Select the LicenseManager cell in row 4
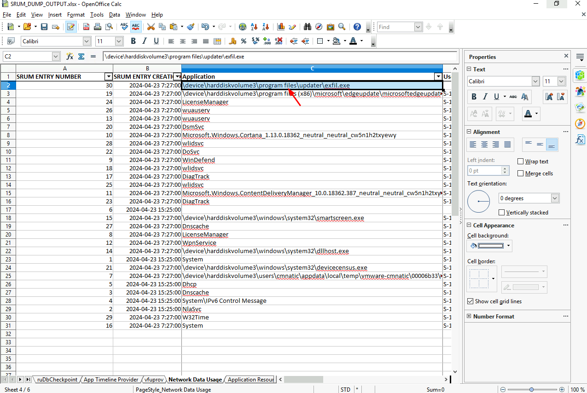Image resolution: width=587 pixels, height=393 pixels. point(205,102)
